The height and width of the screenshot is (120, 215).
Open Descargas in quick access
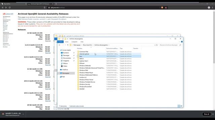66,56
